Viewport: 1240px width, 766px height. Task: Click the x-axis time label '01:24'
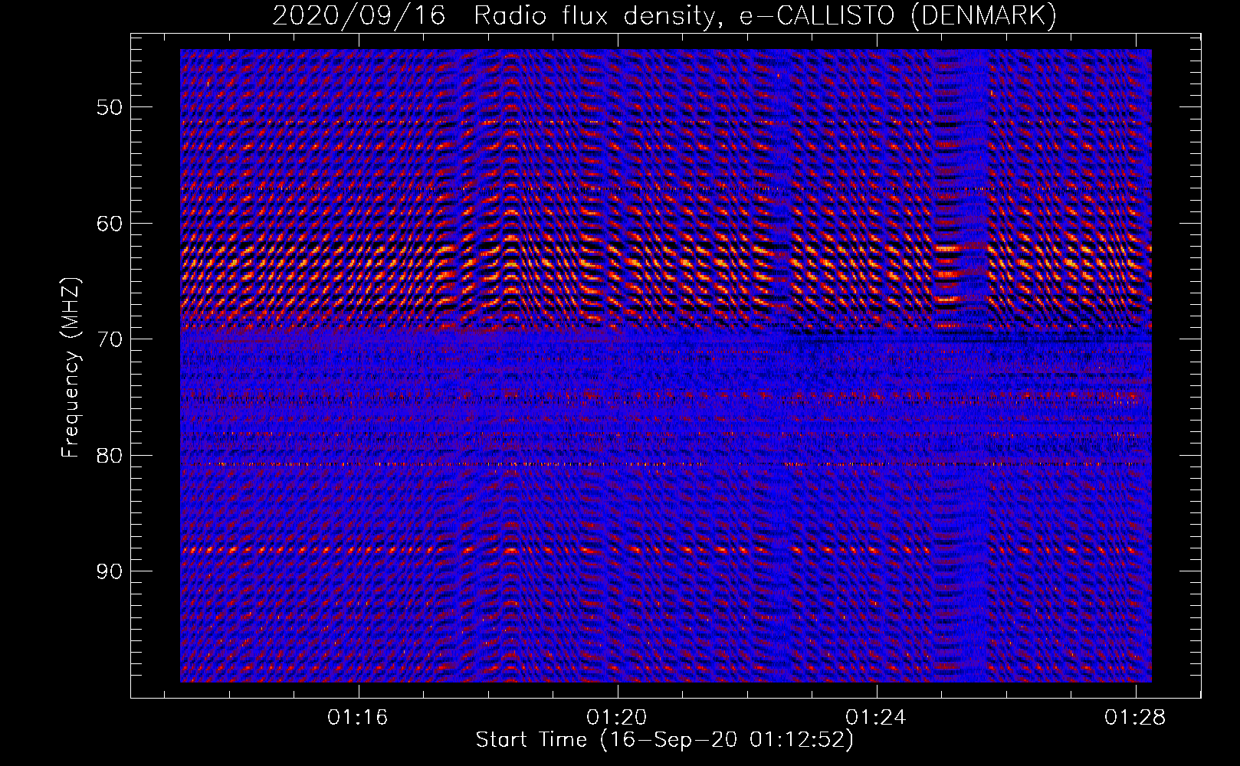(x=876, y=718)
